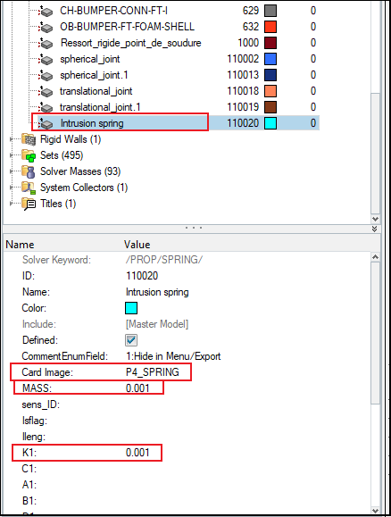The width and height of the screenshot is (391, 517).
Task: Click the orange swatch of OB-BUMPER-FT-FOAM-SHELL
Action: point(270,27)
